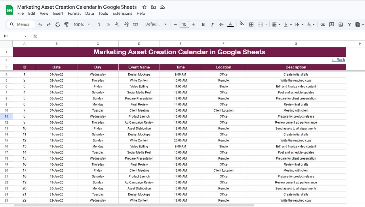Viewport: 365px width, 207px height.
Task: Click the Meeting with client cell in row 20
Action: (296, 170)
